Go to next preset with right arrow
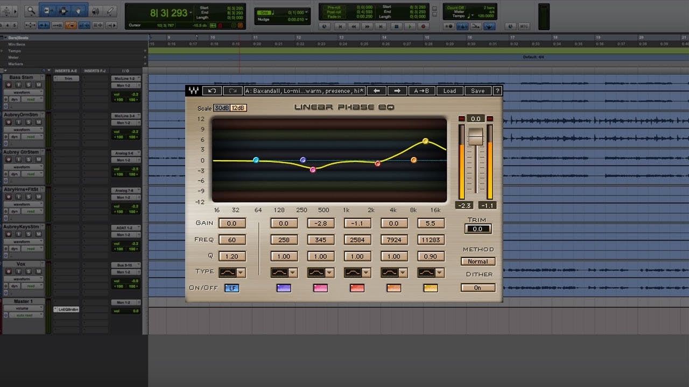The image size is (689, 387). click(x=397, y=91)
